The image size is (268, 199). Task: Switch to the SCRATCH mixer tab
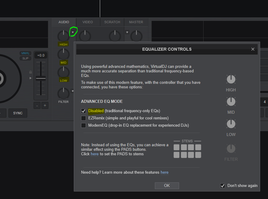click(x=112, y=22)
